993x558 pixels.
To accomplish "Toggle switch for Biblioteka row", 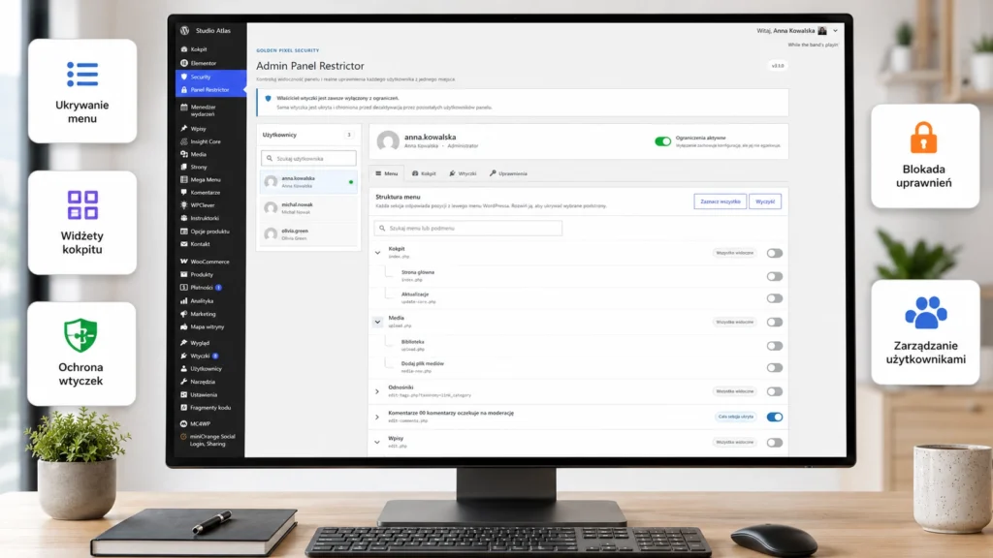I will [x=775, y=346].
